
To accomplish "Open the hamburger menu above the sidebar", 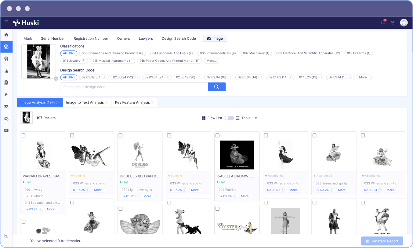I will [6, 22].
